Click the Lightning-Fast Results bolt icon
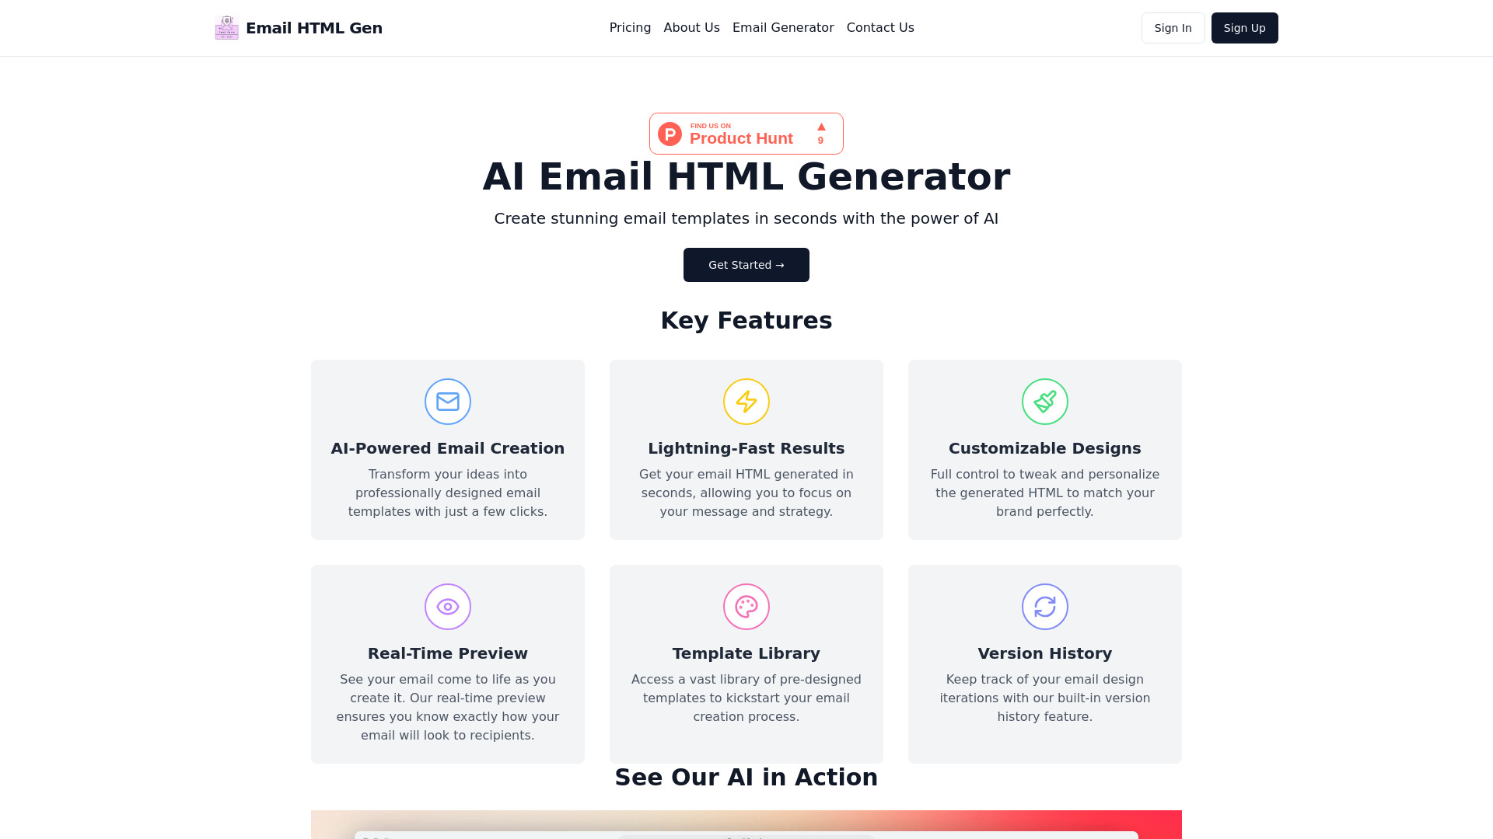The image size is (1493, 839). pos(746,402)
